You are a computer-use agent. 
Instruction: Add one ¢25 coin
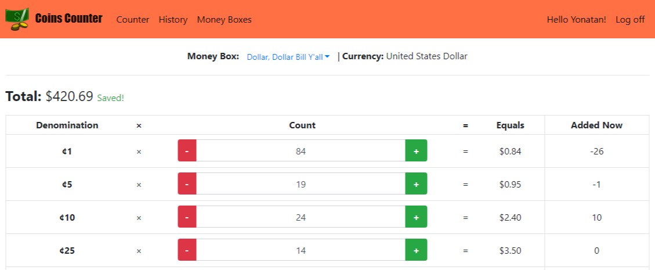click(416, 251)
